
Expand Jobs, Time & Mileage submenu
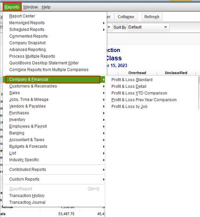[54, 100]
